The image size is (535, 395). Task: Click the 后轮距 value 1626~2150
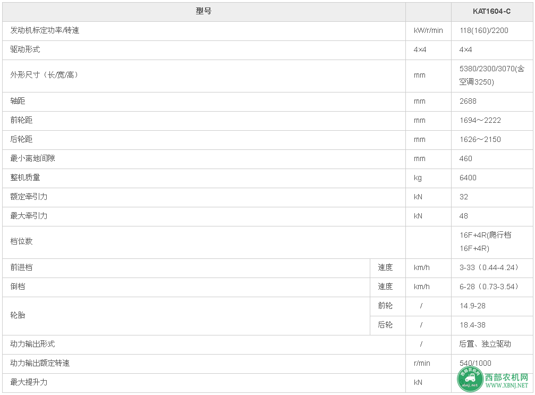[480, 139]
